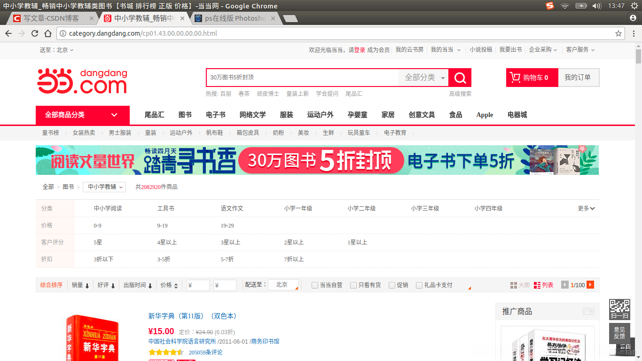Select 电器城 in the navigation bar

coord(517,115)
